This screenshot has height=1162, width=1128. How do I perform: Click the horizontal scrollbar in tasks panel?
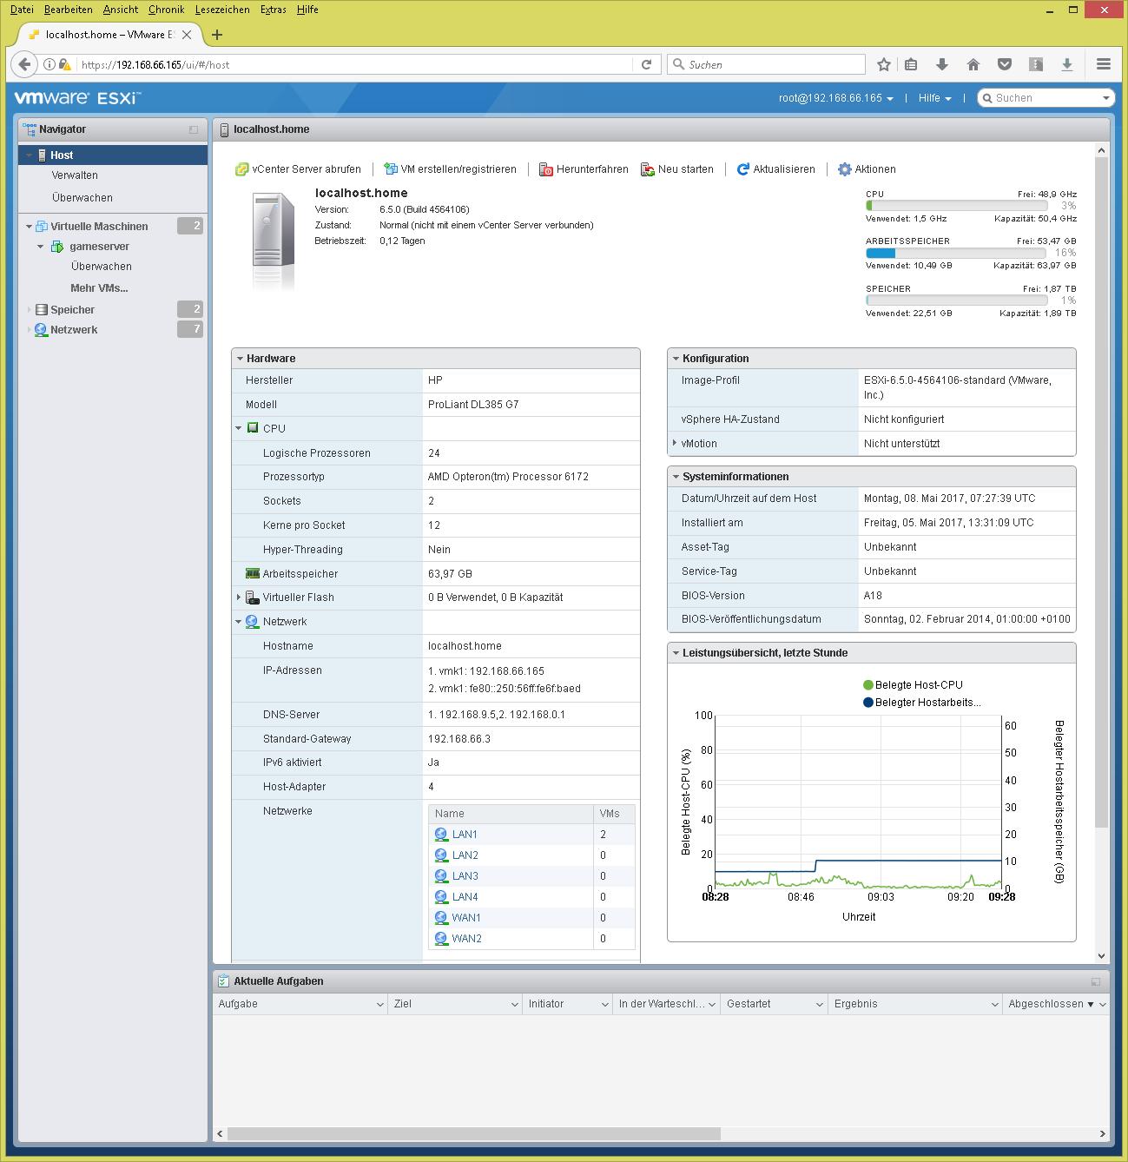coord(473,1133)
